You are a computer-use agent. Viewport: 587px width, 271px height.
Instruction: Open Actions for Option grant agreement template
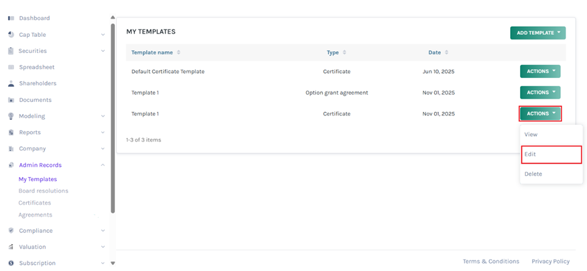[540, 92]
